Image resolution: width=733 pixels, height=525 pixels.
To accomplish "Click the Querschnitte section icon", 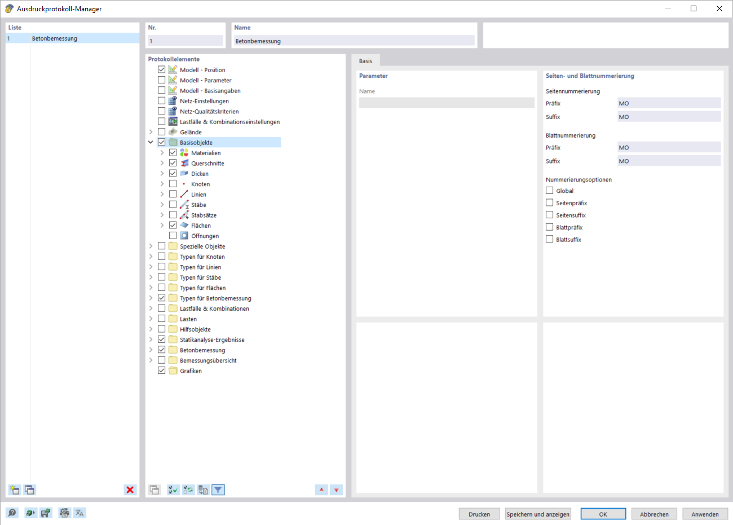I will (184, 163).
